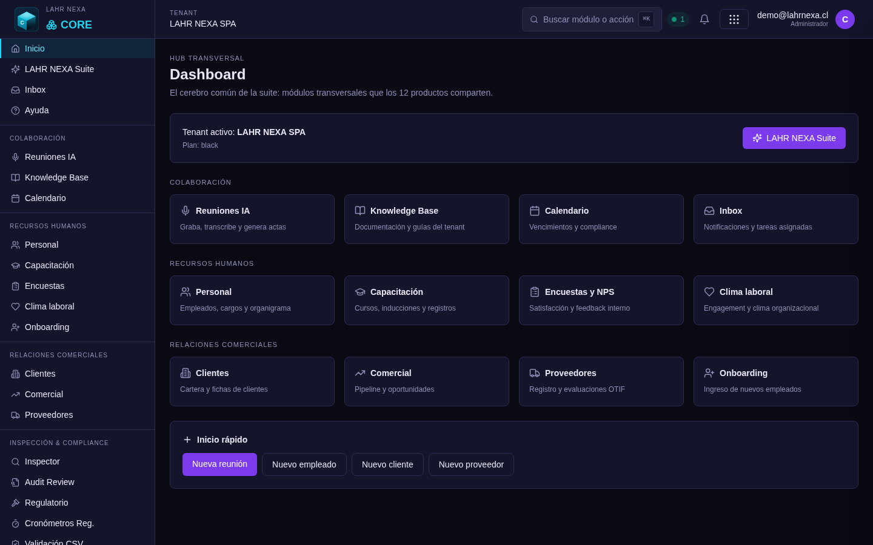Viewport: 873px width, 545px height.
Task: Open Reuniones IA in sidebar
Action: 78,157
